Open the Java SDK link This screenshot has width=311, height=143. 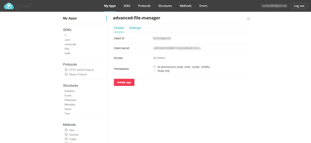(x=67, y=40)
